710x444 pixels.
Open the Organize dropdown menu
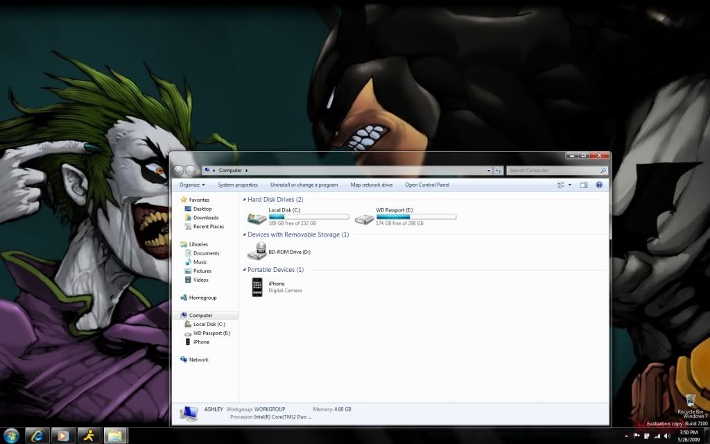(x=192, y=185)
